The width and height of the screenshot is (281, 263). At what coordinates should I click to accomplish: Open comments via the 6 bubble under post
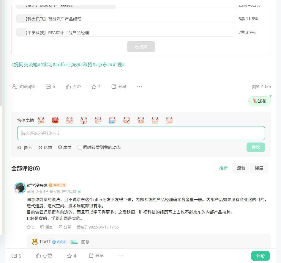click(50, 87)
